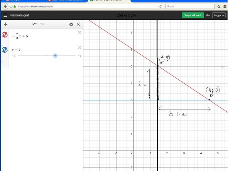Click the Skapa ett konto button
Image resolution: width=228 pixels, height=171 pixels.
point(193,15)
